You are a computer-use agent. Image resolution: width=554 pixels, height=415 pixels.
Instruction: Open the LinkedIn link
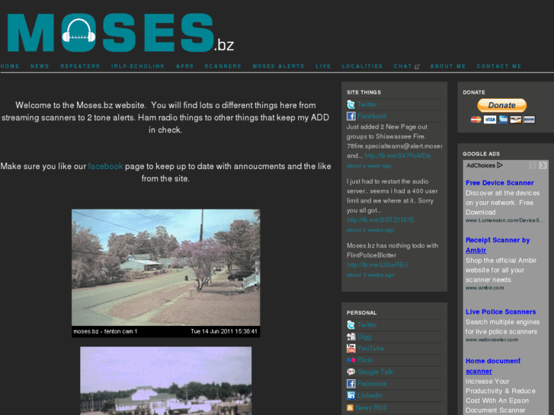coord(370,395)
